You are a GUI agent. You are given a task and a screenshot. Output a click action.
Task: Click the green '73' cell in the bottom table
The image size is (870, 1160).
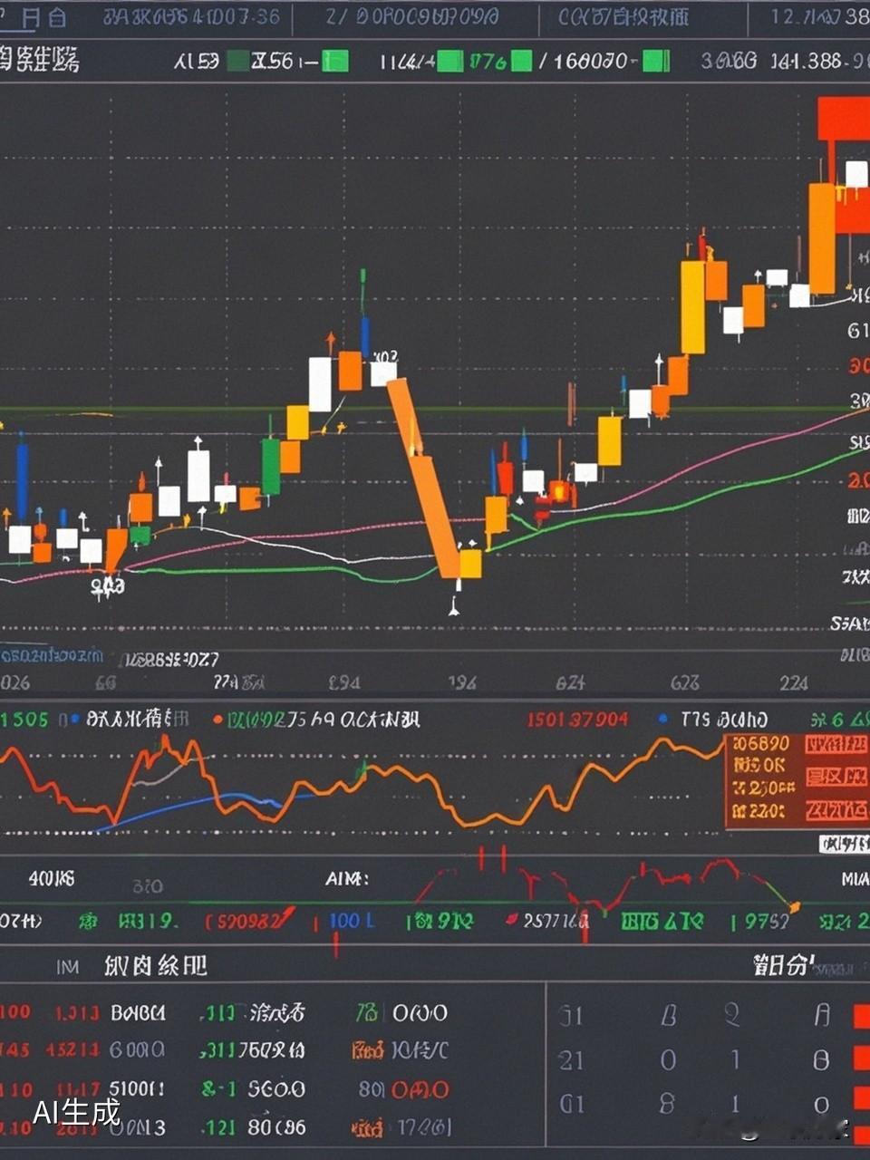[367, 1012]
